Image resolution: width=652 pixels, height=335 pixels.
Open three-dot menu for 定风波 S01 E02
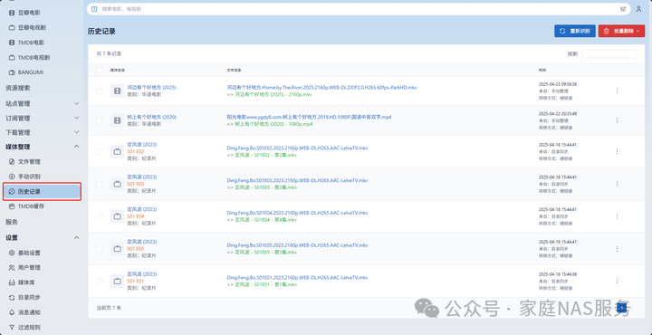point(617,152)
